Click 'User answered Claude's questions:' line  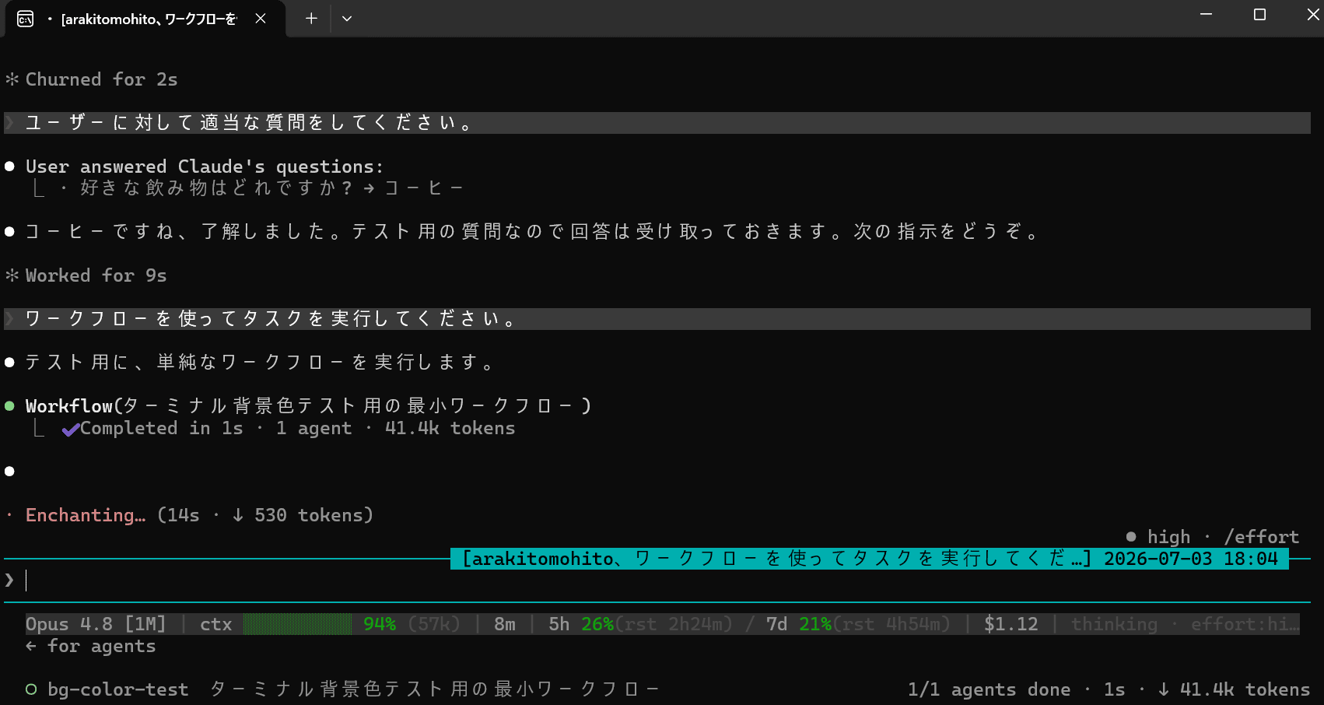tap(204, 167)
